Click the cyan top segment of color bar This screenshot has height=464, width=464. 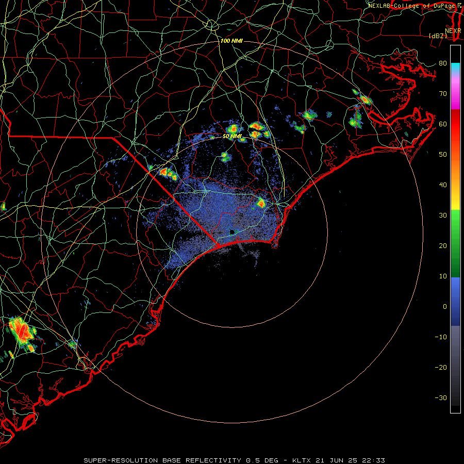pos(455,68)
